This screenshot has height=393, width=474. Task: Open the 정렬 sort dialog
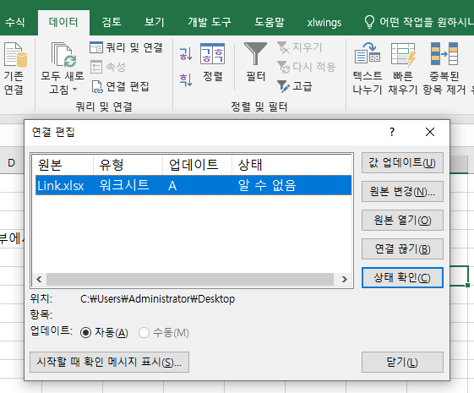click(213, 63)
